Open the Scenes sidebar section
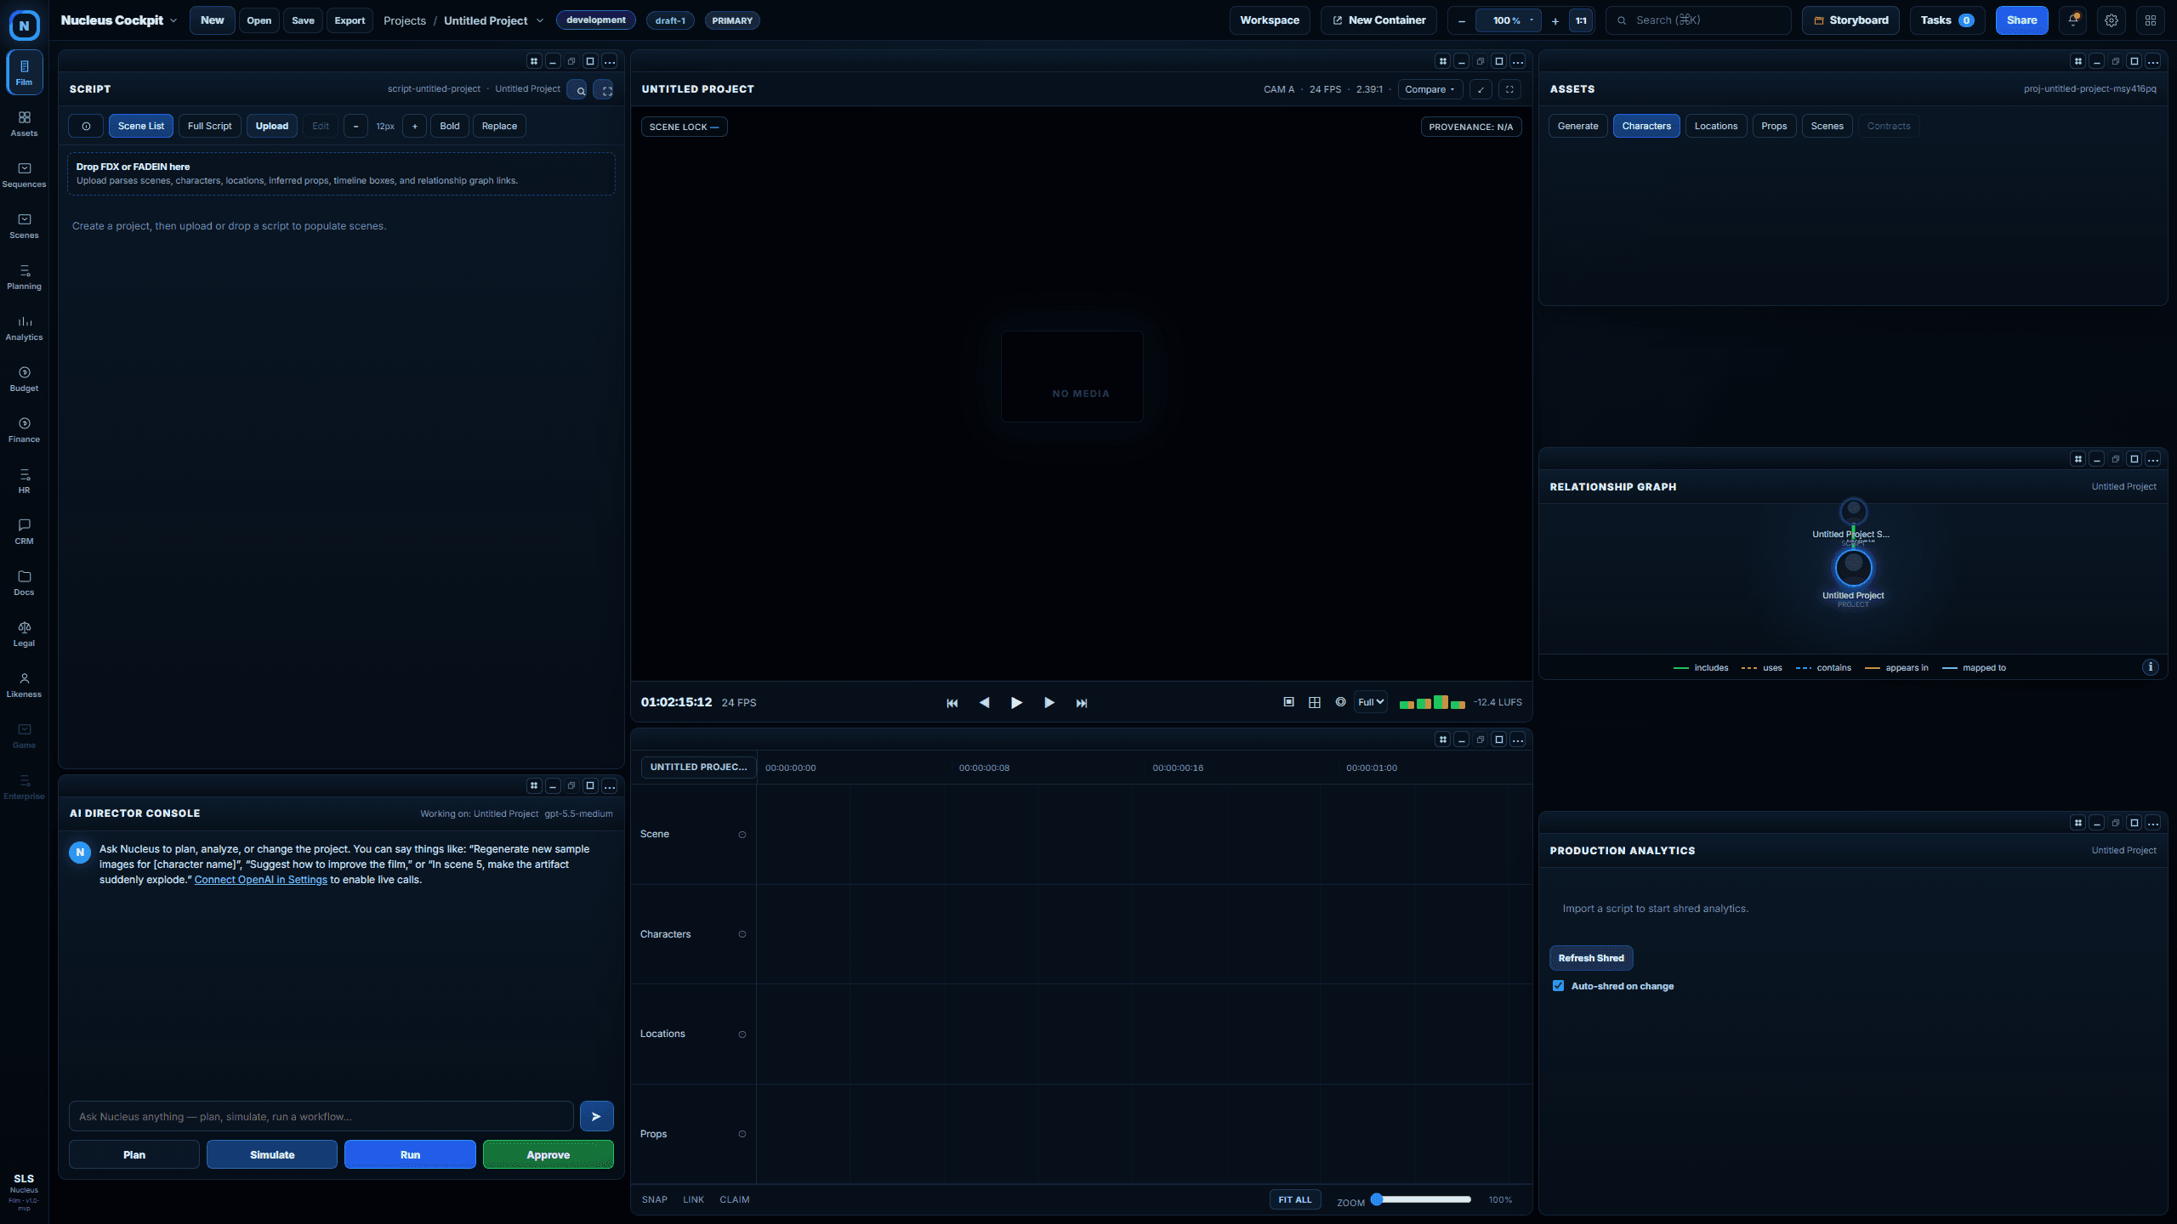Viewport: 2177px width, 1224px height. tap(24, 225)
